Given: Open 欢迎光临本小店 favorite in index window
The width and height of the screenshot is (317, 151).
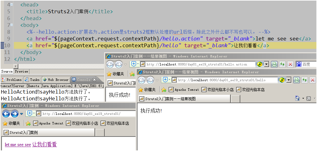Looking at the screenshot, I should point(82,123).
